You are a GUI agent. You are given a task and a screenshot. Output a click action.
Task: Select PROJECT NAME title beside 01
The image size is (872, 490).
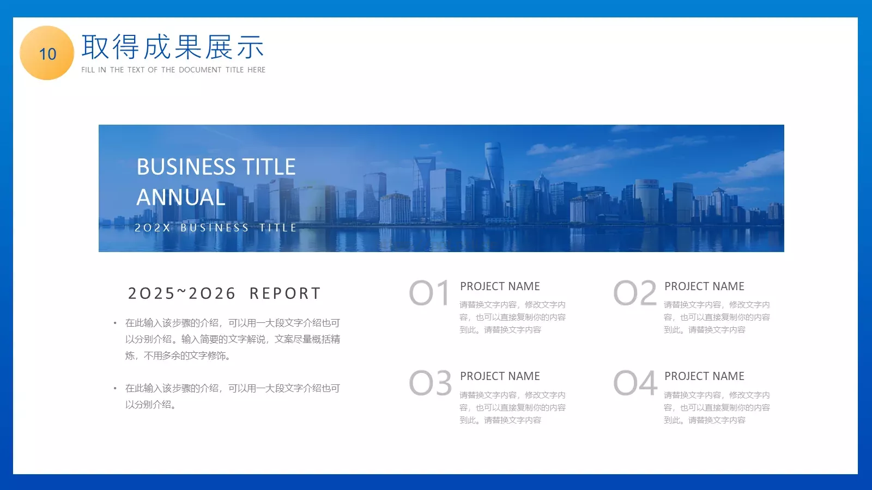click(500, 286)
